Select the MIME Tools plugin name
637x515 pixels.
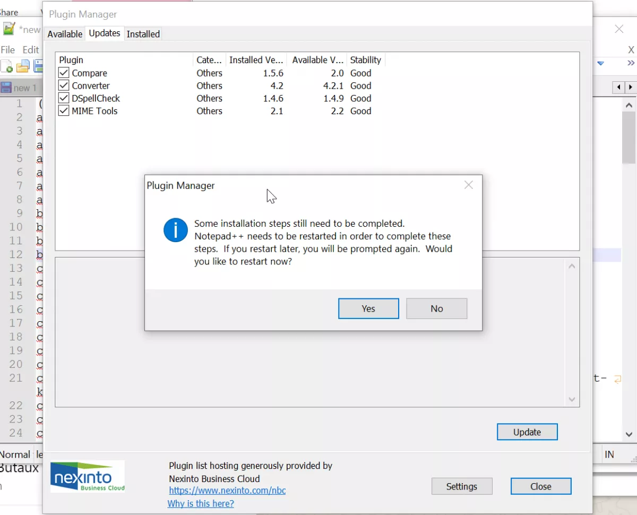[x=94, y=111]
